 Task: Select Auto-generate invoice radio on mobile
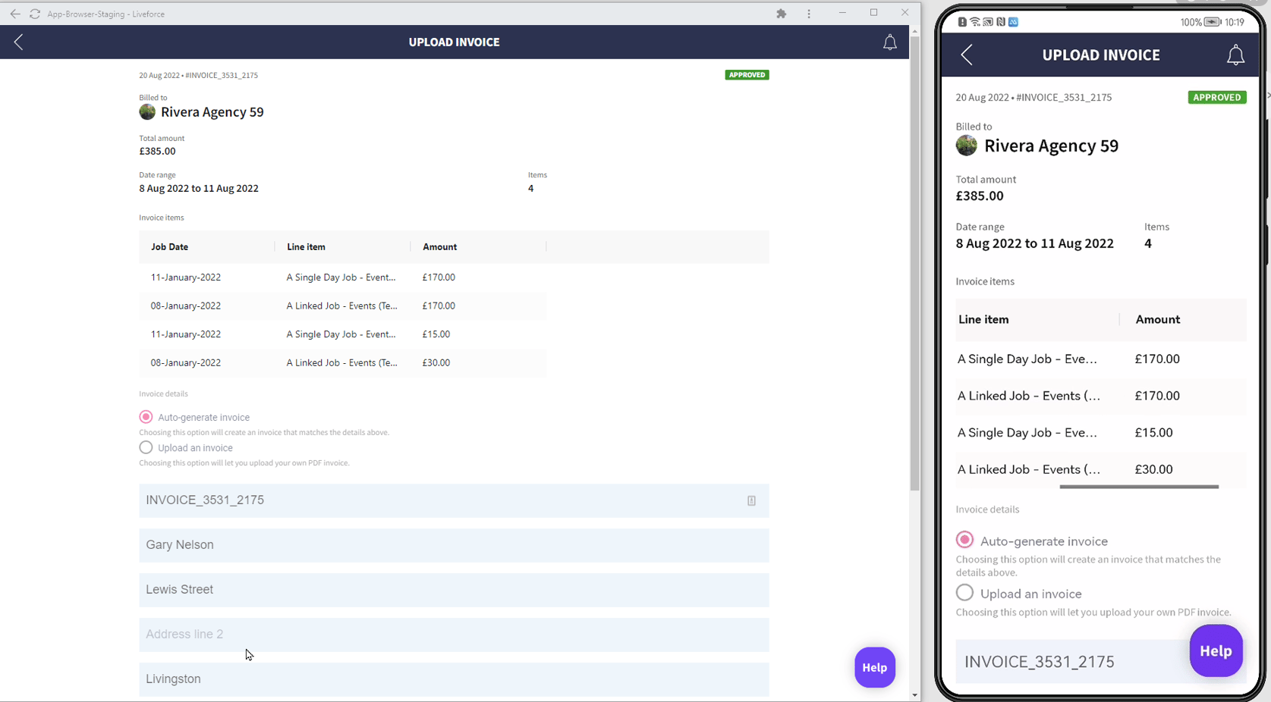[x=964, y=540]
